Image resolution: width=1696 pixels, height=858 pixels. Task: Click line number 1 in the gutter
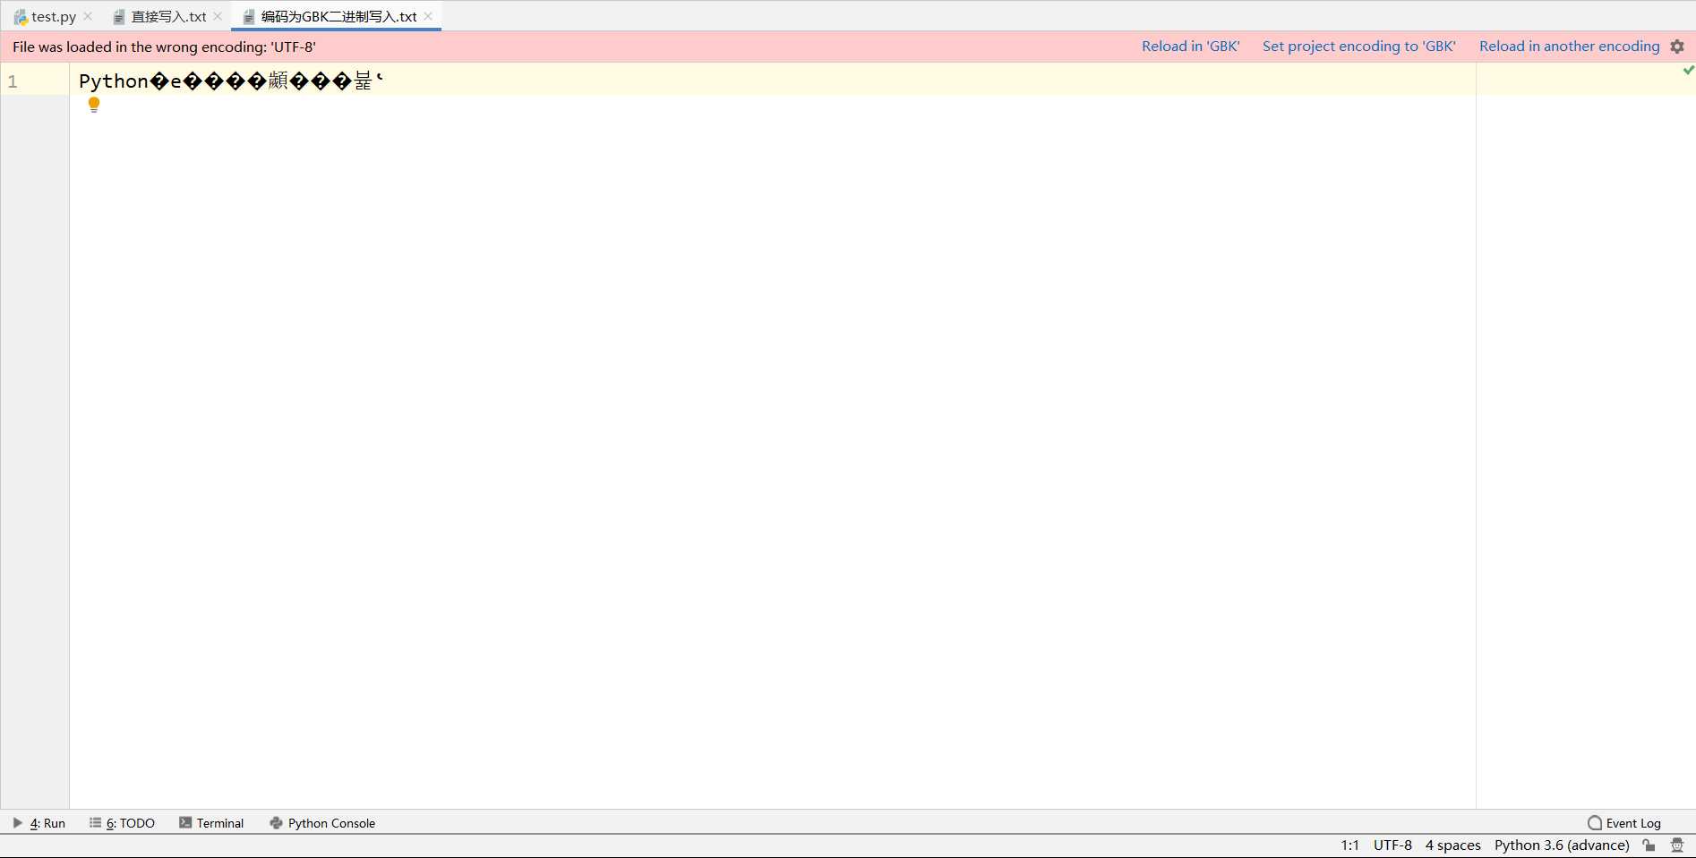pyautogui.click(x=13, y=81)
